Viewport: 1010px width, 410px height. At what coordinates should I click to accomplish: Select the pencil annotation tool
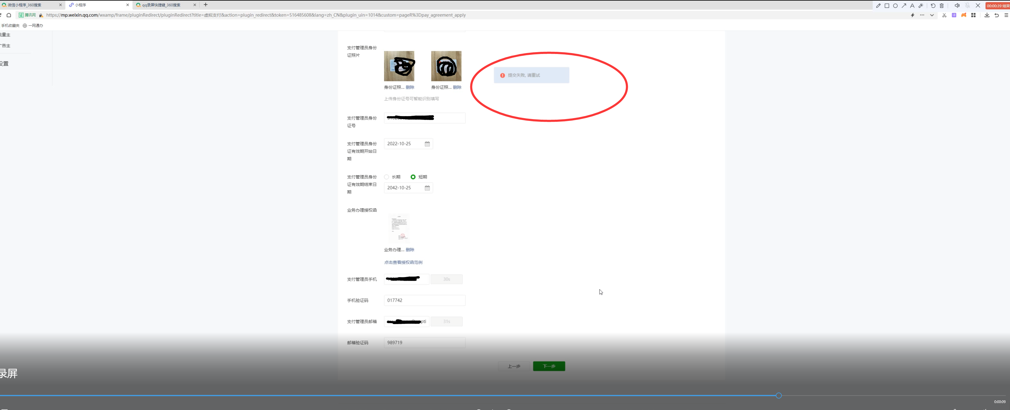coord(878,5)
